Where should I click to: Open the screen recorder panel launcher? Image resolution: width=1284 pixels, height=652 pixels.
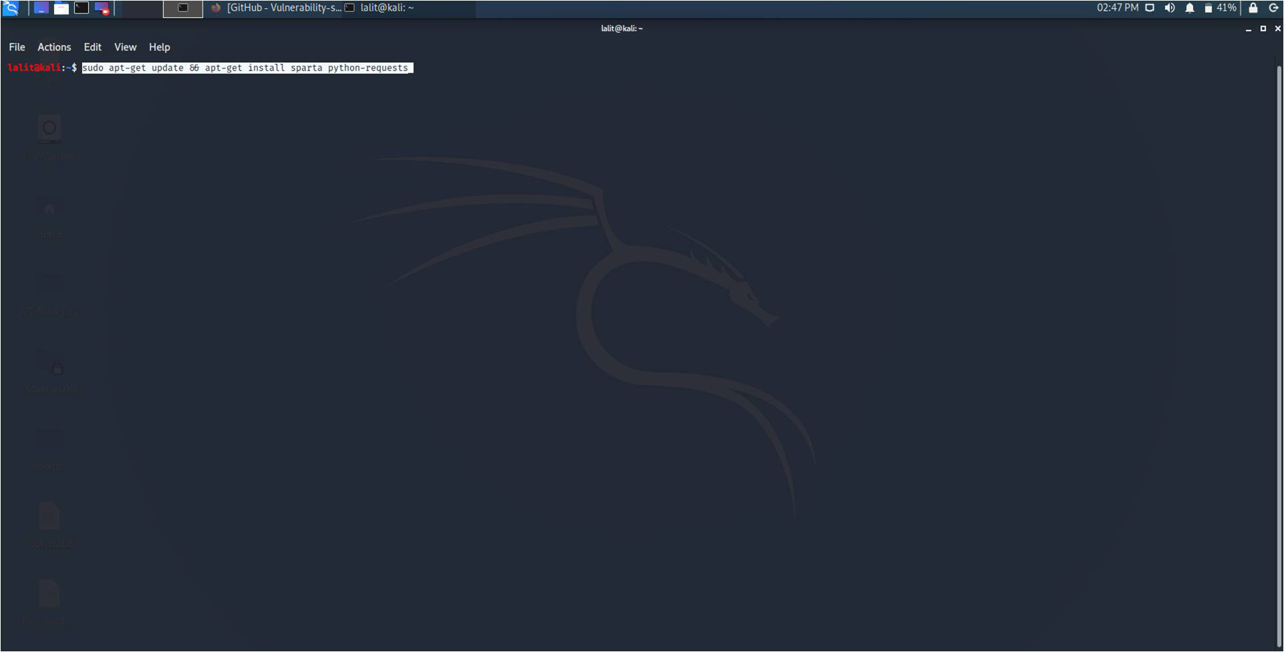[102, 8]
